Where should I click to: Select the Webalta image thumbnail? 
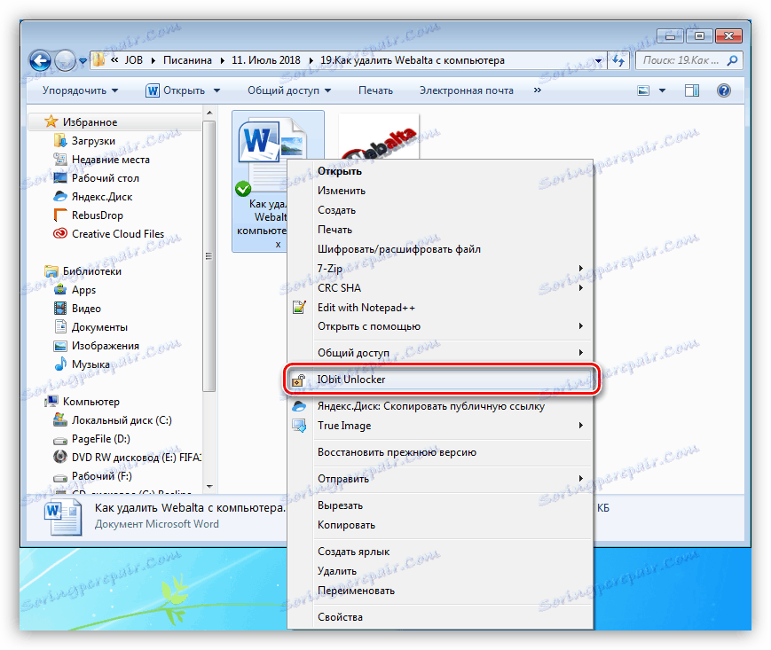pos(379,137)
